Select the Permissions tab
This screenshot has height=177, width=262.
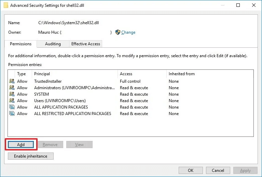[x=20, y=44]
